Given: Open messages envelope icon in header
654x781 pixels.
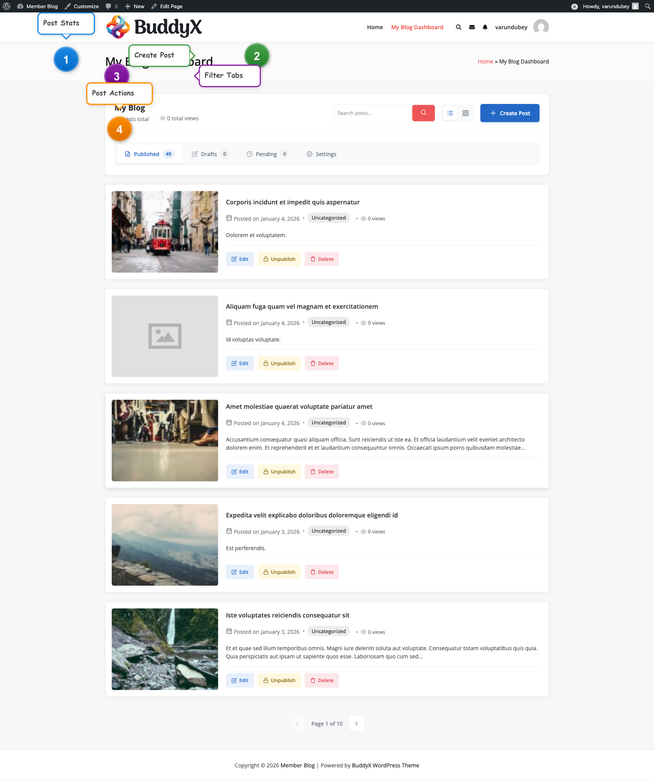Looking at the screenshot, I should (472, 27).
